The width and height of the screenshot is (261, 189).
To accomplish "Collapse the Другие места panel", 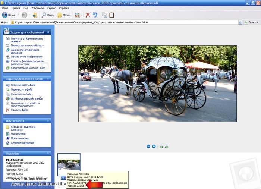I will [x=48, y=120].
